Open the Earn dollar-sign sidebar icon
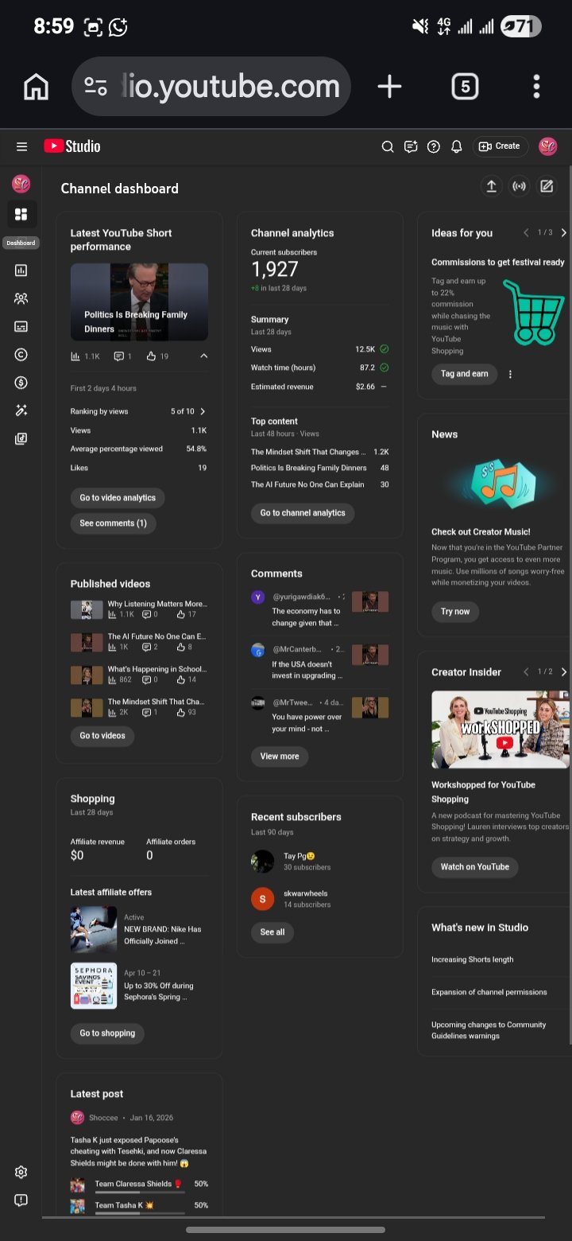Screen dimensions: 572x1241 pos(21,383)
